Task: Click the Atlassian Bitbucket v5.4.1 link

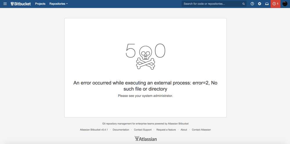Action: pos(94,130)
